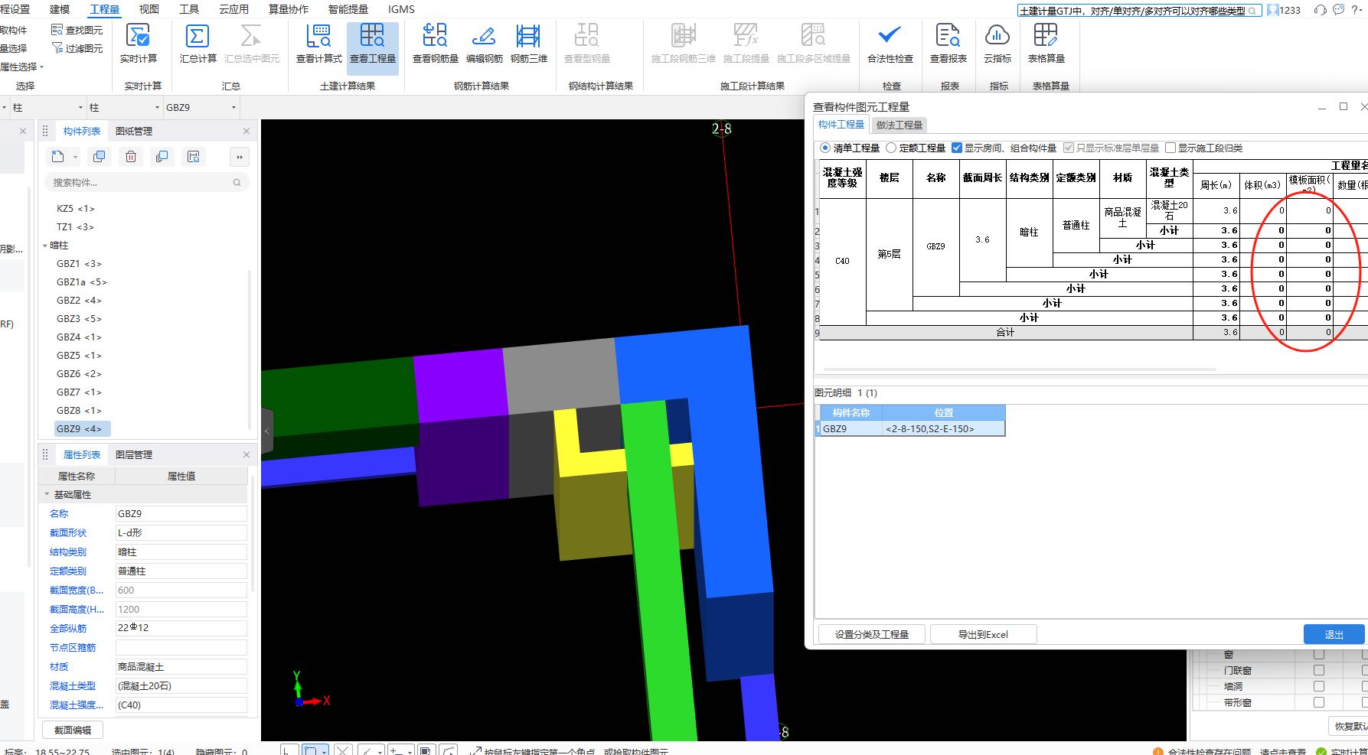The height and width of the screenshot is (755, 1368).
Task: Click top search box 土建计量GTJ中
Action: (1138, 11)
